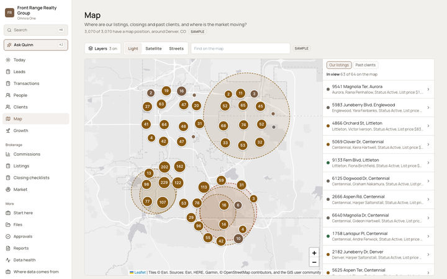Open the Transactions sidebar icon

click(8, 84)
